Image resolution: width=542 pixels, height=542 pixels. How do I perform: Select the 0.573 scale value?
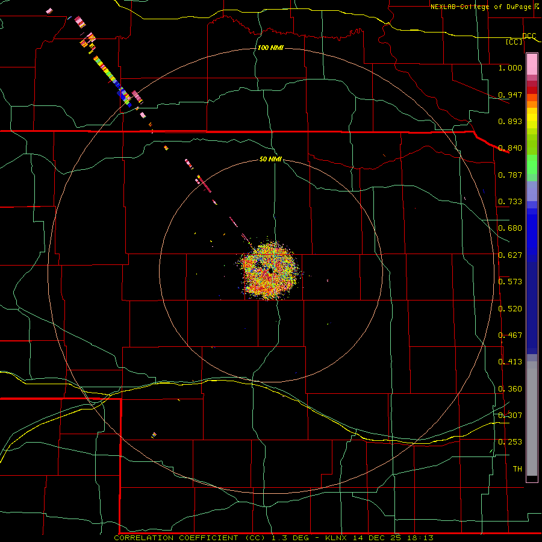click(x=510, y=282)
